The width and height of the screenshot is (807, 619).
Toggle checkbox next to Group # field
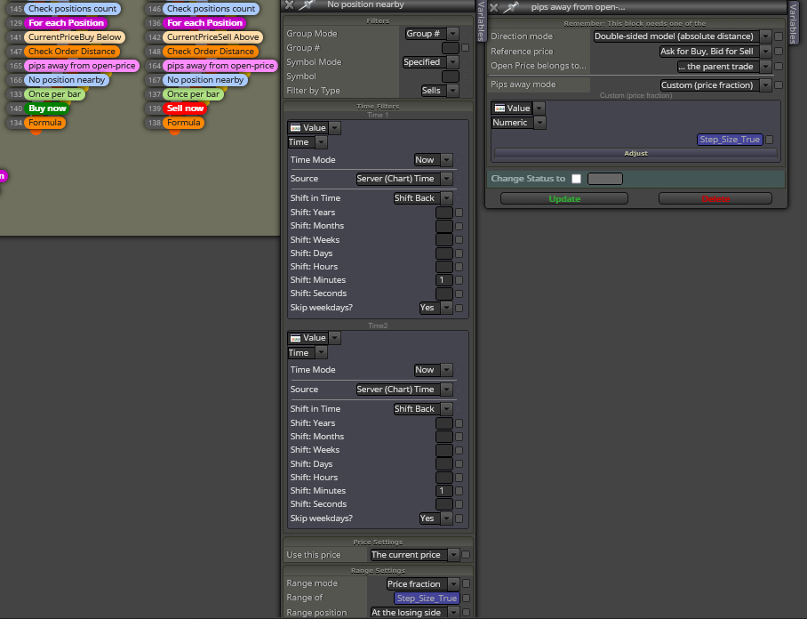[465, 48]
